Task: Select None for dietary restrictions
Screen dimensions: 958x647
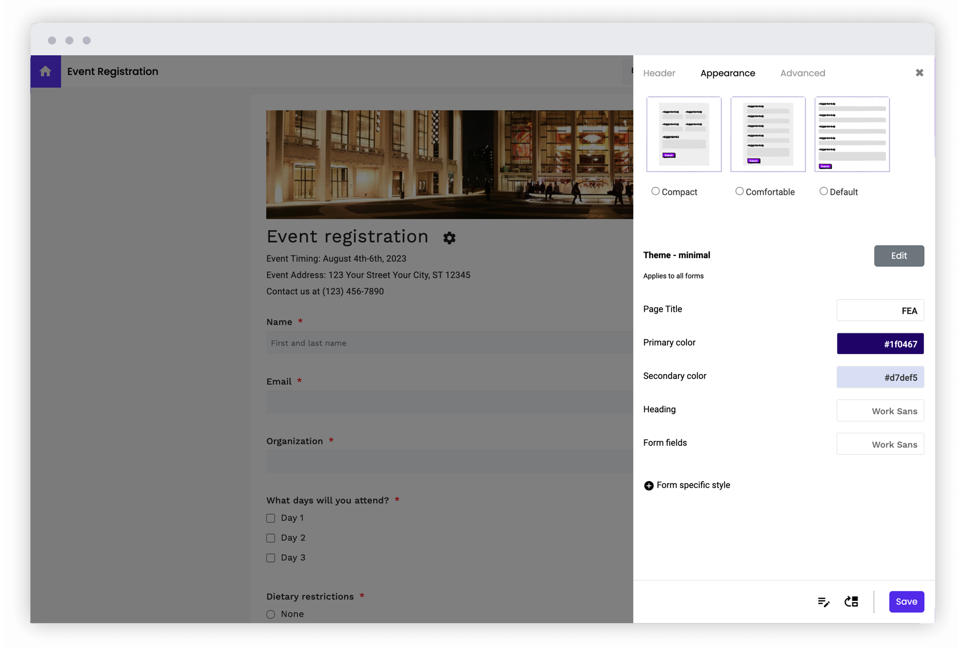Action: pos(270,614)
